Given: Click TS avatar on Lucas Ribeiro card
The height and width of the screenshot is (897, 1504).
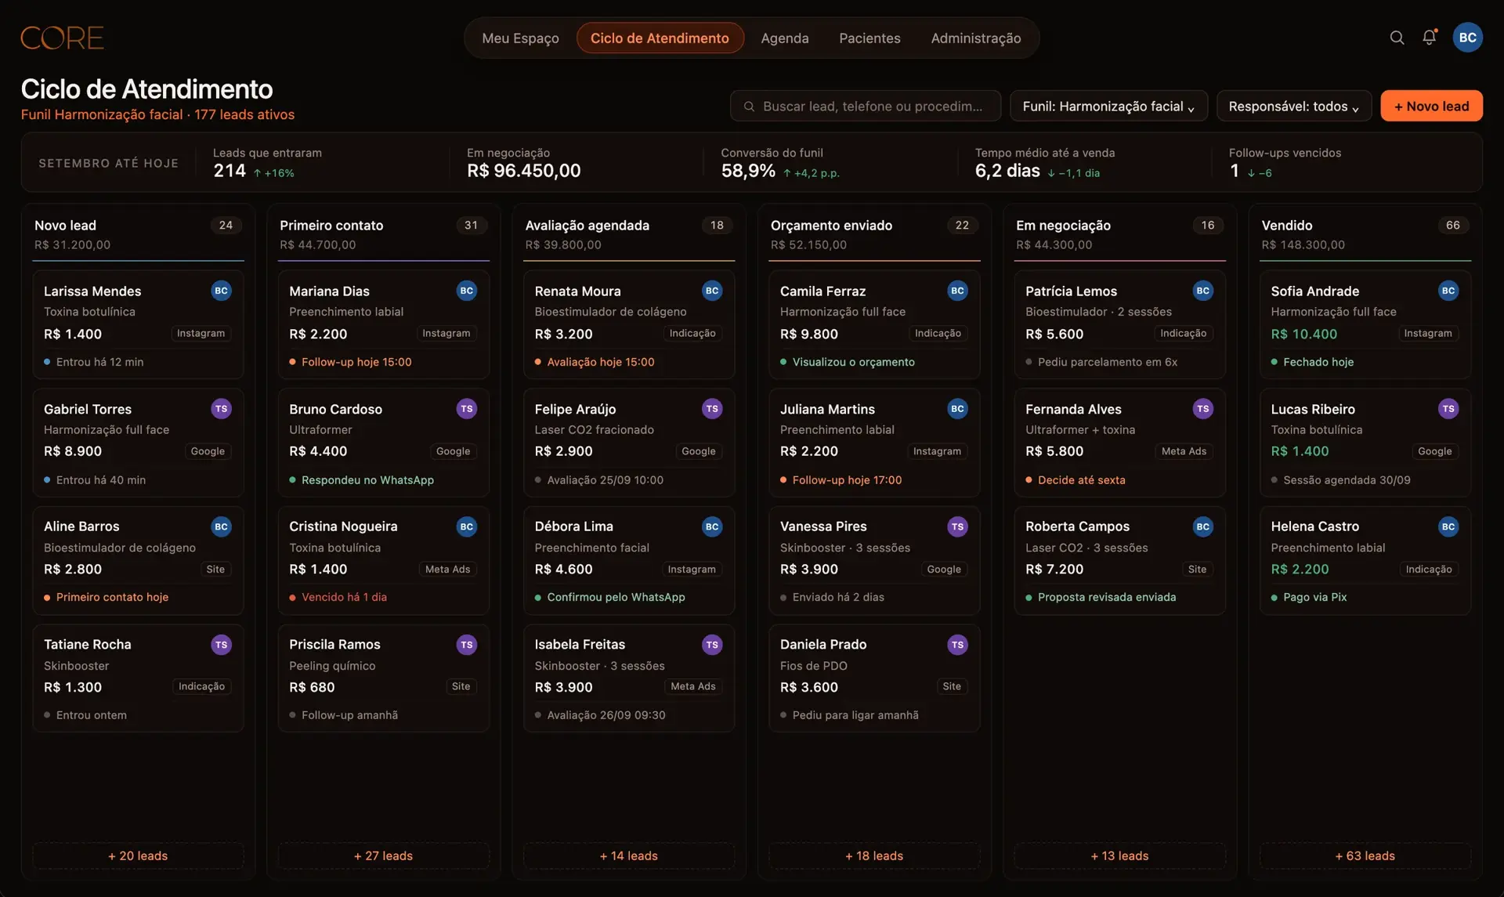Looking at the screenshot, I should [x=1448, y=409].
